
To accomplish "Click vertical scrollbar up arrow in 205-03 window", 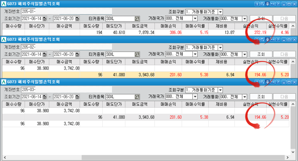I will pyautogui.click(x=293, y=104).
